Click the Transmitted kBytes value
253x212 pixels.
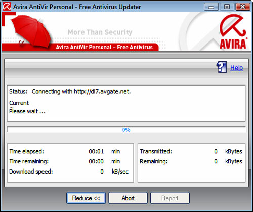pyautogui.click(x=216, y=151)
